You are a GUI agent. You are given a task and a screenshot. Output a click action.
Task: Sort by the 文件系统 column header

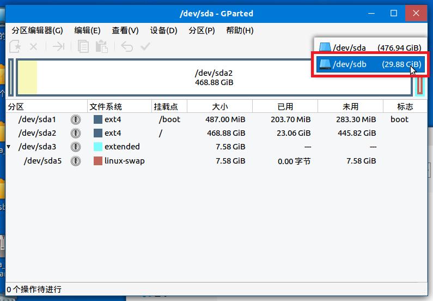119,106
